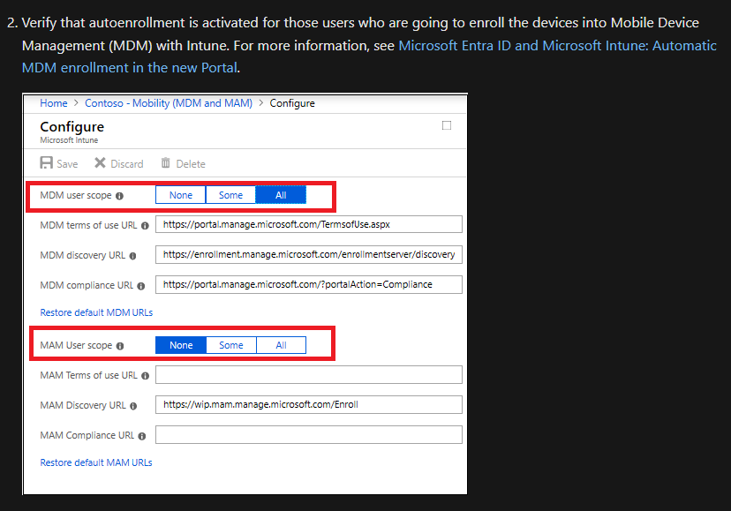731x511 pixels.
Task: Click the Save disk icon
Action: click(46, 162)
